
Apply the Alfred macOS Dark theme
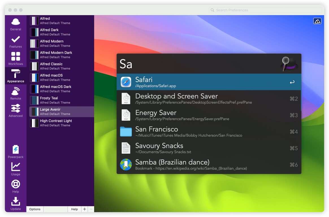[62, 89]
